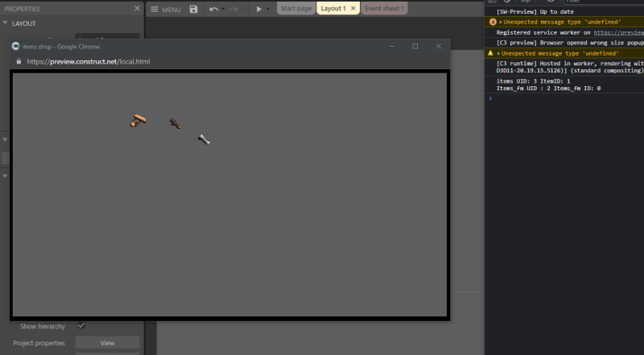Collapse the LAYOUT properties section
This screenshot has height=355, width=644.
coord(5,23)
